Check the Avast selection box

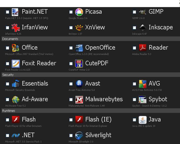pyautogui.click(x=71, y=84)
